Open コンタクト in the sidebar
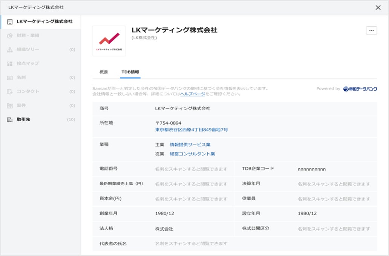Viewport: 389px width, 256px height. pyautogui.click(x=40, y=91)
